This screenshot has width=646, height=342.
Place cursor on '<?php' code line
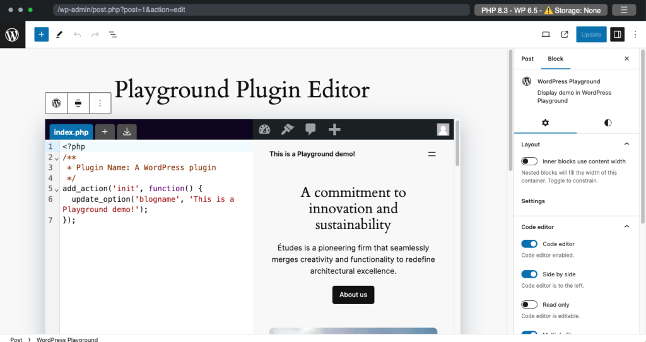click(x=74, y=146)
